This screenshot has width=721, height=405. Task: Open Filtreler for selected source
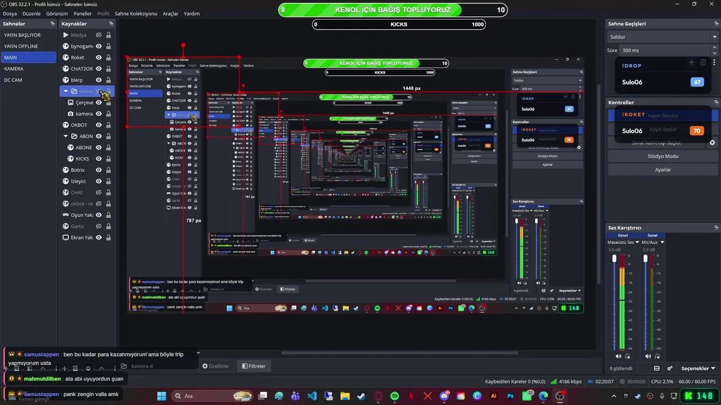[253, 366]
